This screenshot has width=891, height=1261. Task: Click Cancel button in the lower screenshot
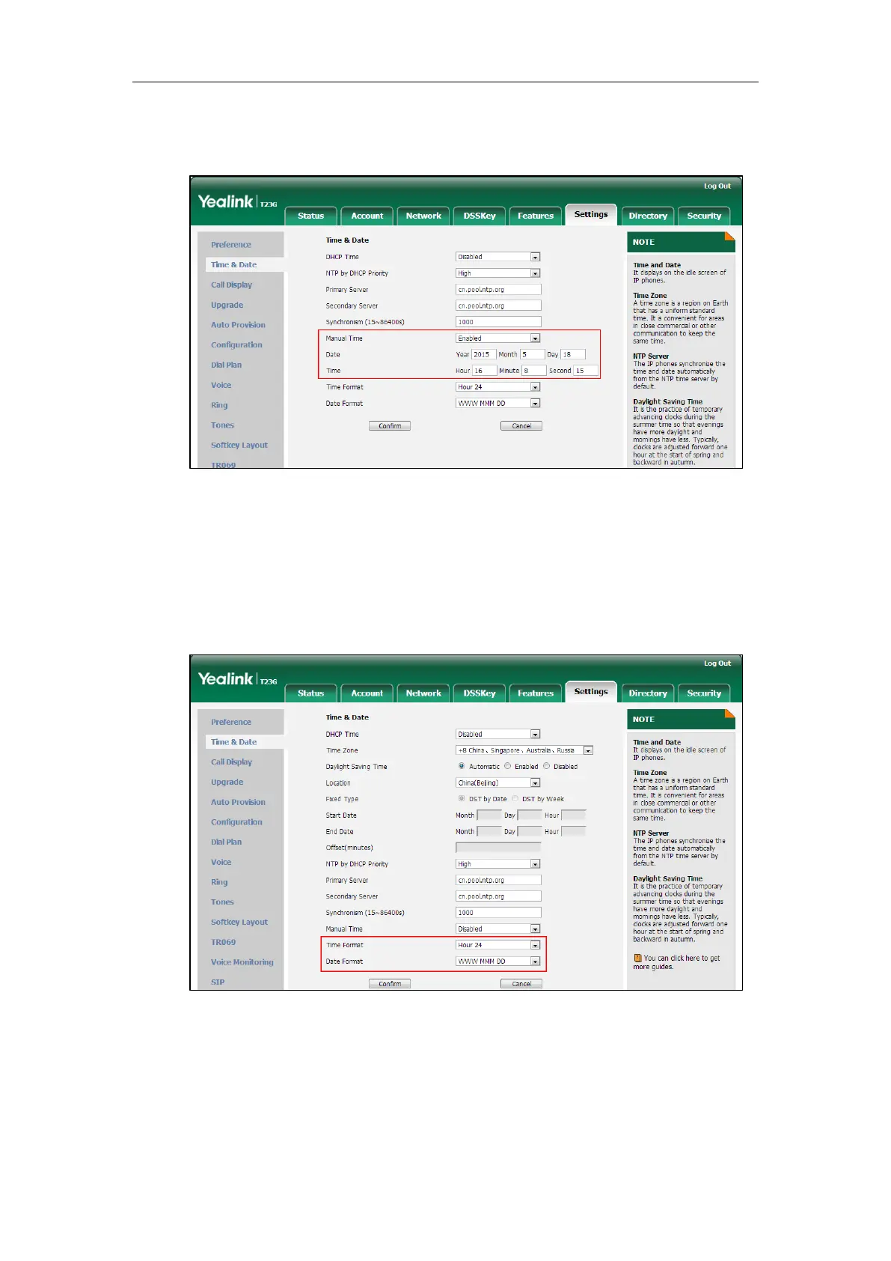pyautogui.click(x=521, y=984)
